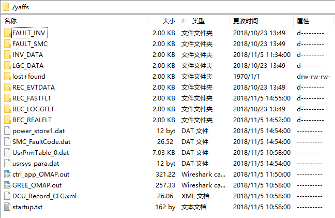This screenshot has height=218, width=335.
Task: Click the /yaffs path folder icon
Action: [x=6, y=7]
